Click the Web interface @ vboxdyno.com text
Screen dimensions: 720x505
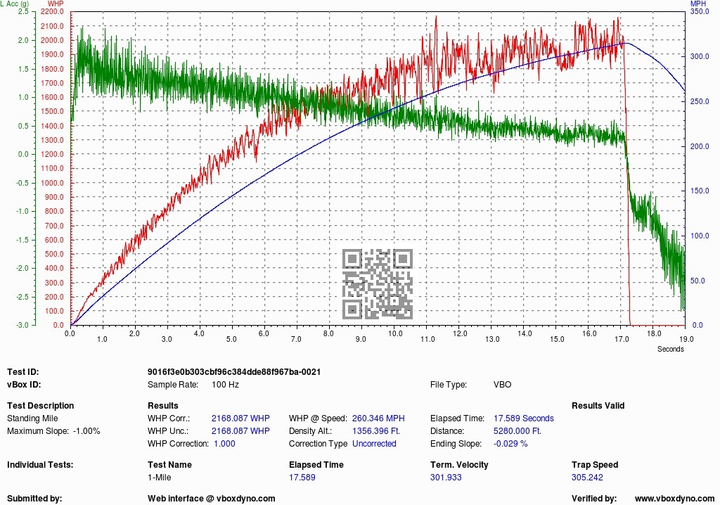[x=211, y=499]
